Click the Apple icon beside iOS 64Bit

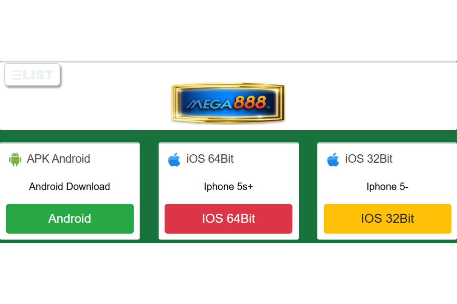tap(174, 159)
